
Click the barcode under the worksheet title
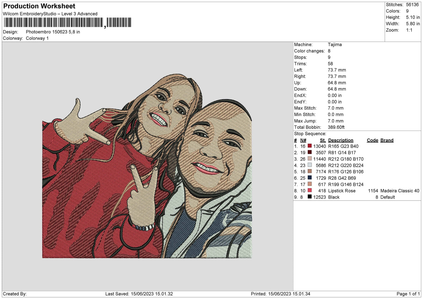[x=68, y=23]
